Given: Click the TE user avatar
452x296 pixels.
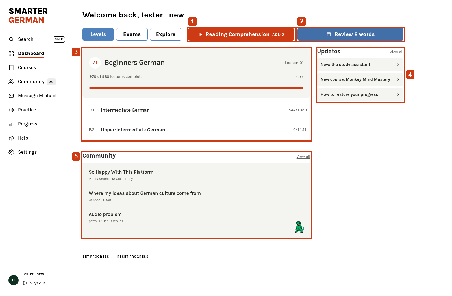Looking at the screenshot, I should [14, 280].
